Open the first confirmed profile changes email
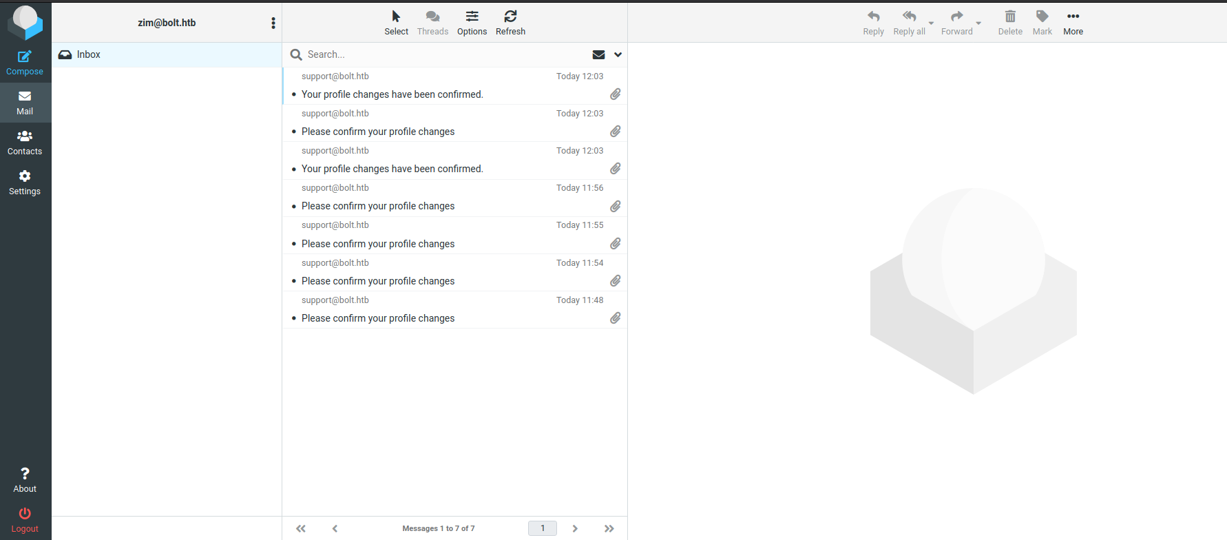 (x=392, y=94)
